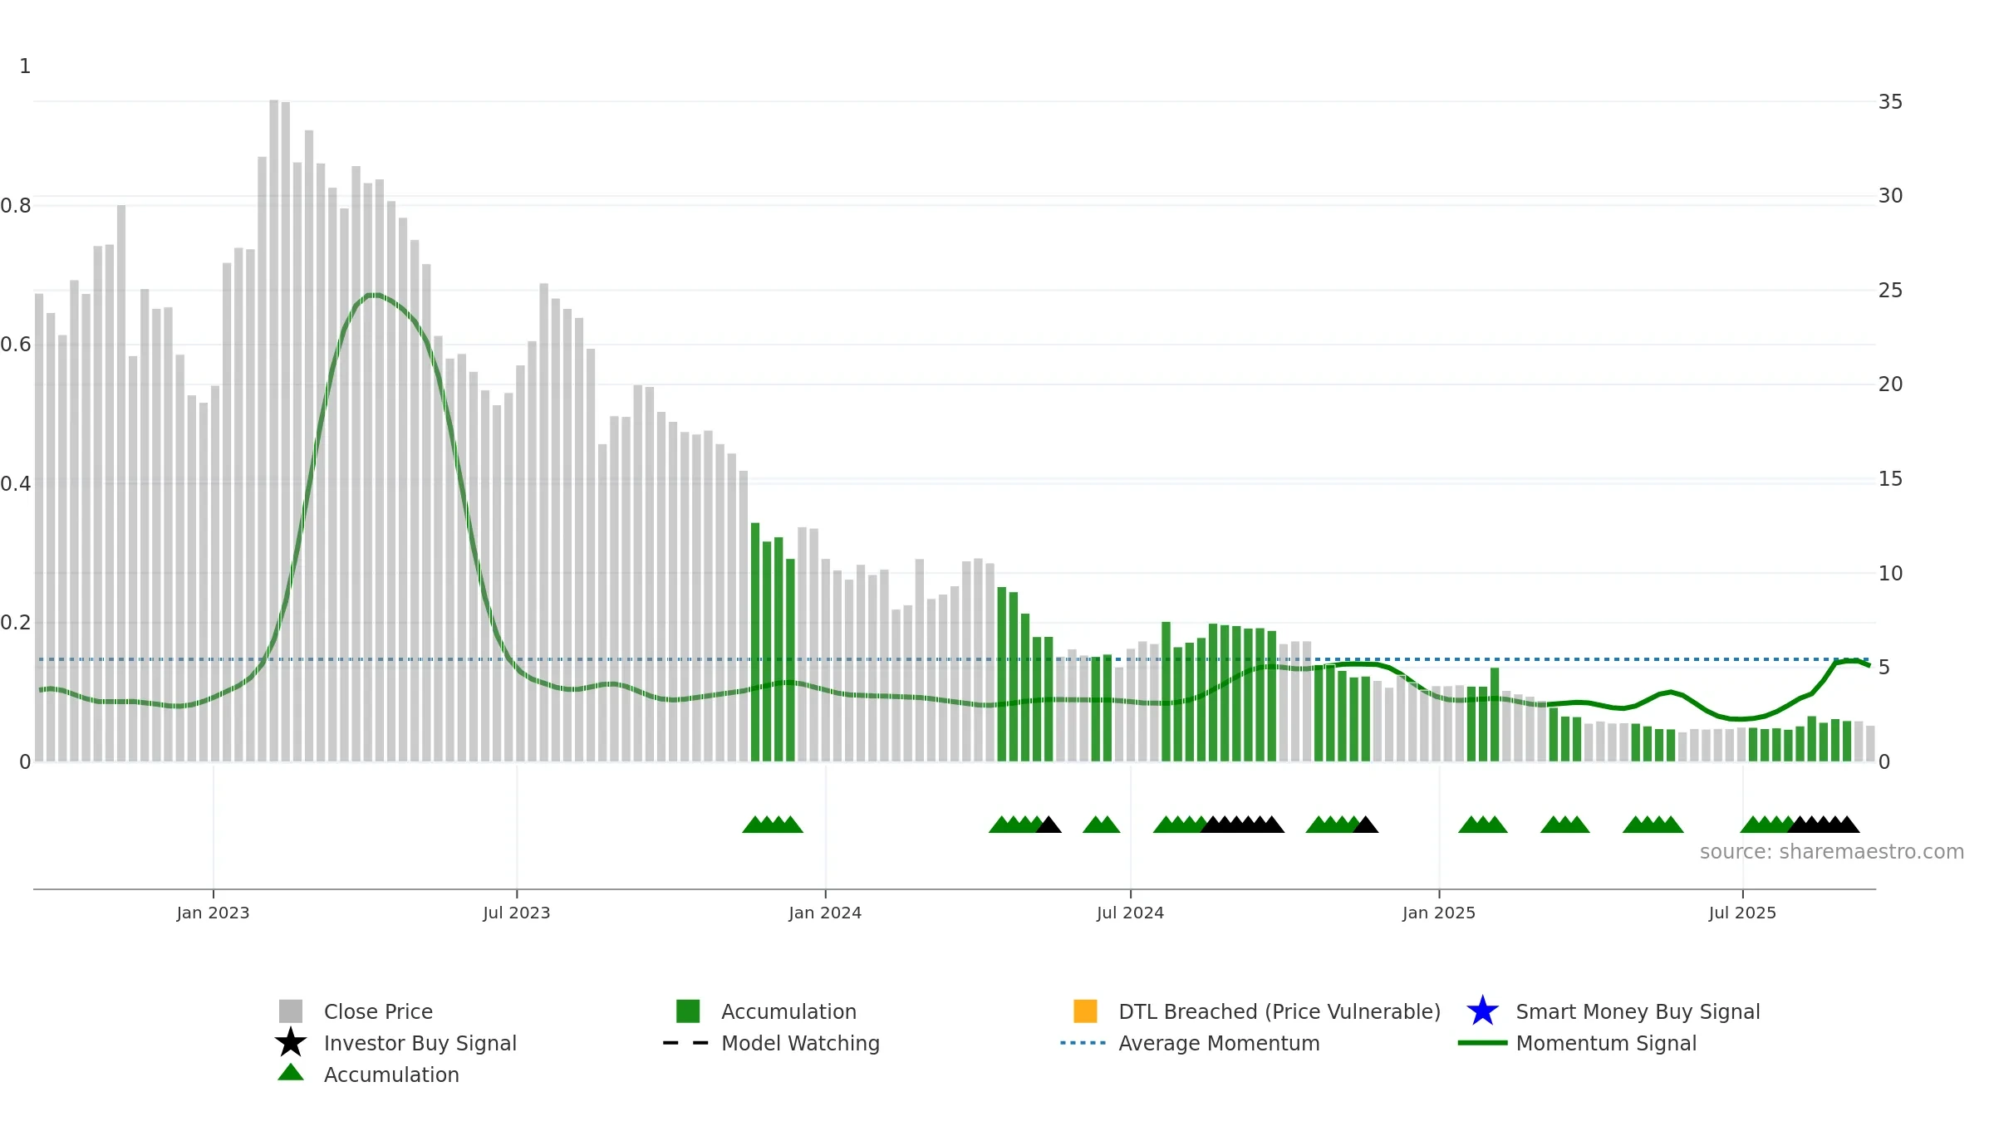The width and height of the screenshot is (1994, 1121).
Task: Toggle the Average Momentum legend label
Action: (x=1219, y=1043)
